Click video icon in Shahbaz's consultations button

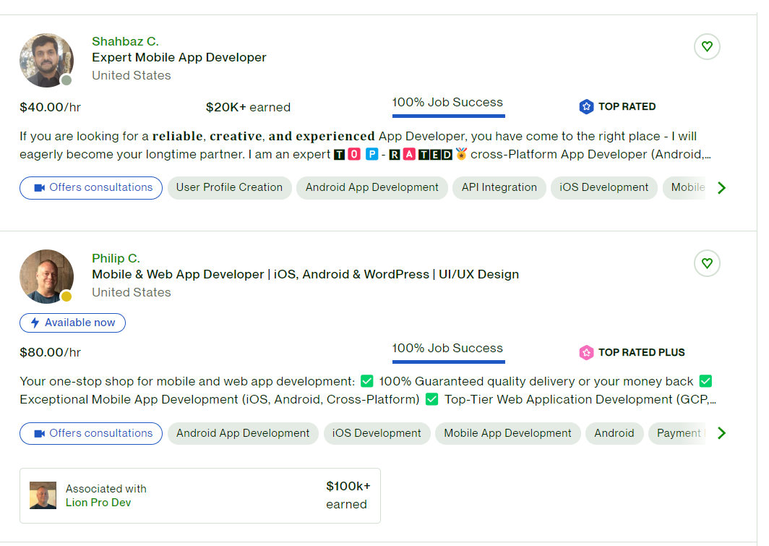pyautogui.click(x=40, y=188)
